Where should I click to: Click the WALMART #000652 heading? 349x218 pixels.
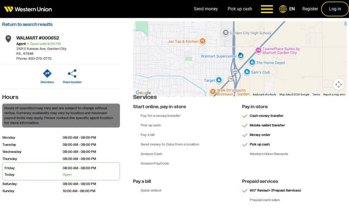coord(38,38)
